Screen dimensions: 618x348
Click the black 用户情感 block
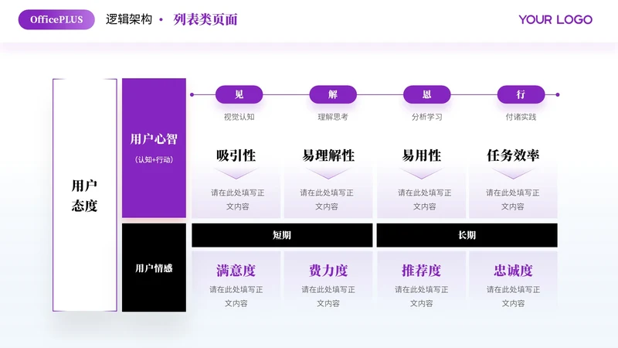154,268
